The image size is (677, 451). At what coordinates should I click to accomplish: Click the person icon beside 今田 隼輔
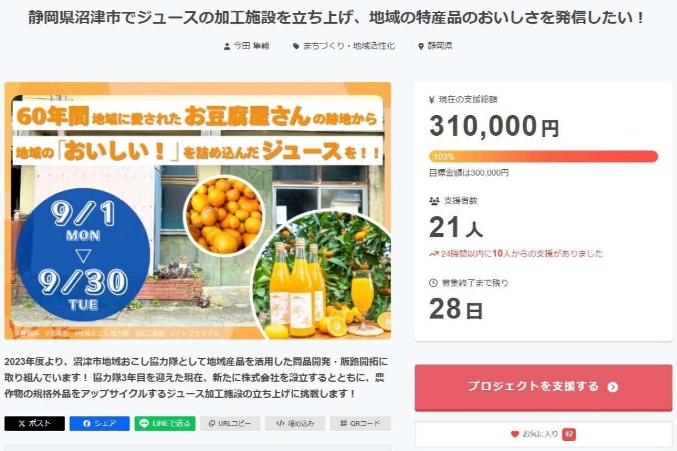[227, 46]
